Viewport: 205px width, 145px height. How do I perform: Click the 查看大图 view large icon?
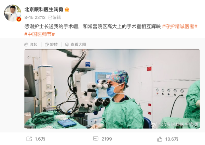click(x=67, y=45)
